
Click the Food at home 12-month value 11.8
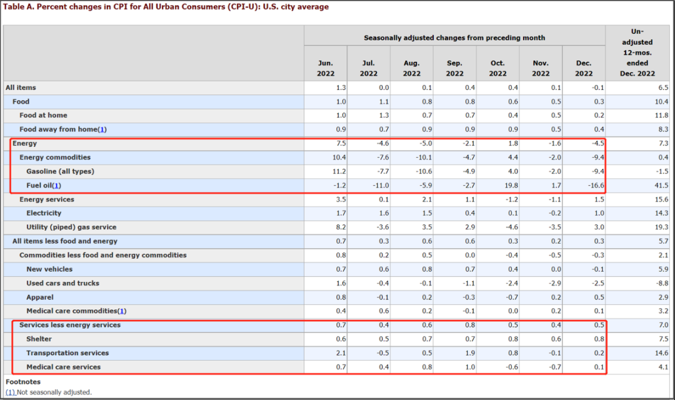(661, 116)
